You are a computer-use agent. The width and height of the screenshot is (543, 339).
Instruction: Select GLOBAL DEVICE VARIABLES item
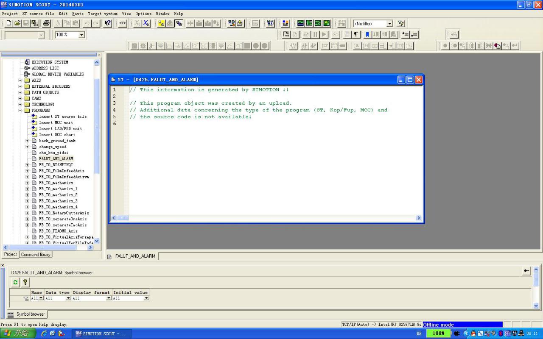[x=58, y=74]
